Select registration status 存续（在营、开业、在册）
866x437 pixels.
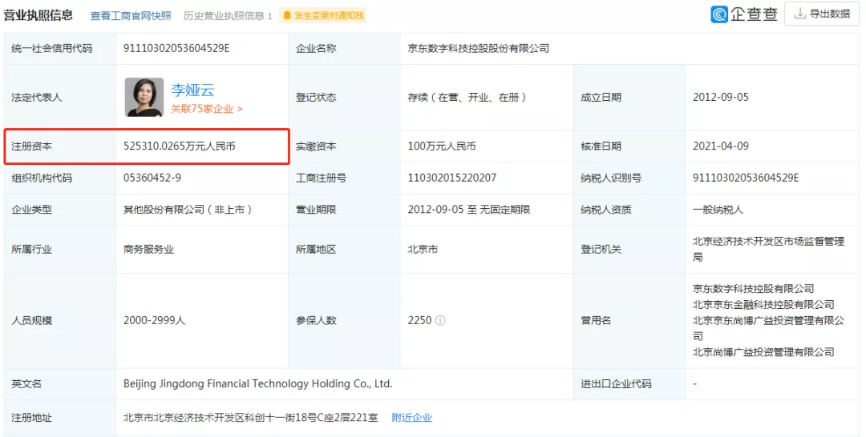click(467, 97)
